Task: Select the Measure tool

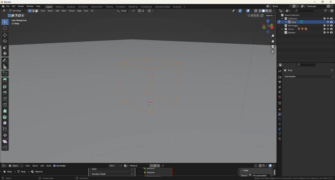Action: pos(5,67)
